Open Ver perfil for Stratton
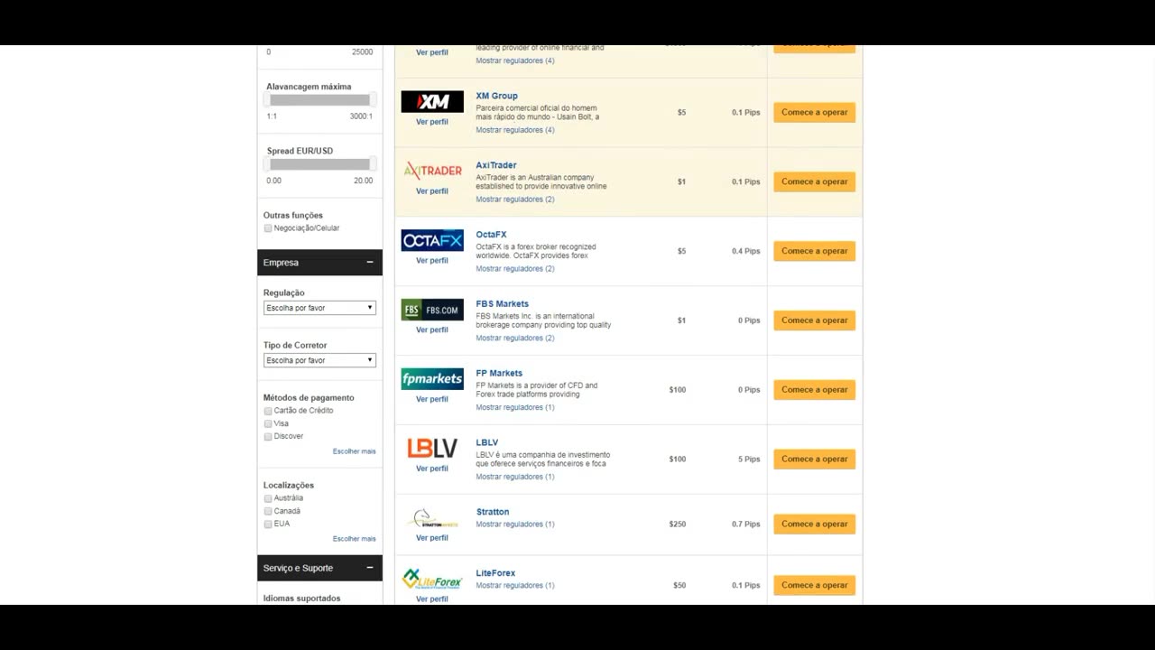1155x650 pixels. coord(432,538)
